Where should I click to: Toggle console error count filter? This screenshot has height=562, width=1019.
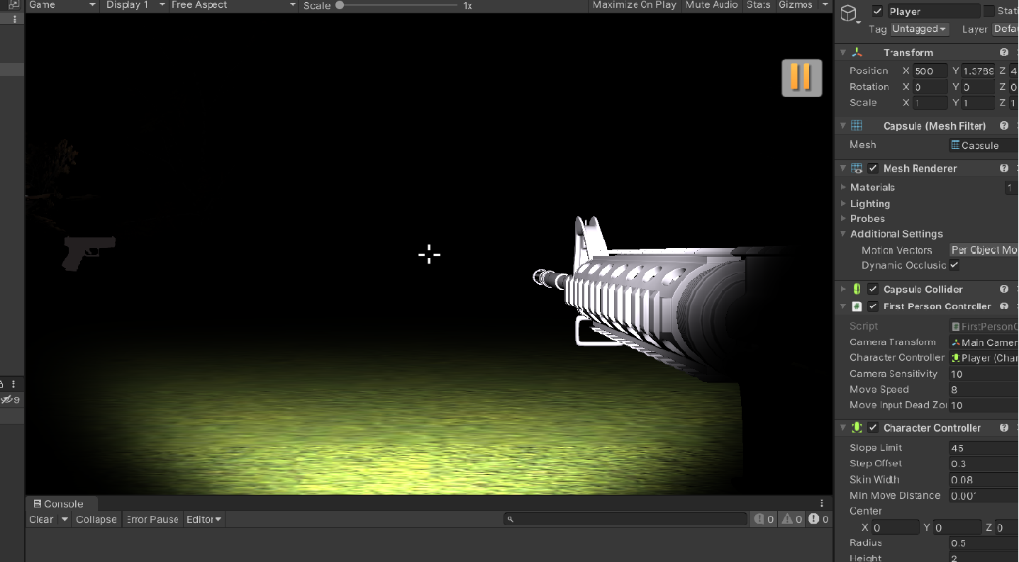pyautogui.click(x=818, y=519)
